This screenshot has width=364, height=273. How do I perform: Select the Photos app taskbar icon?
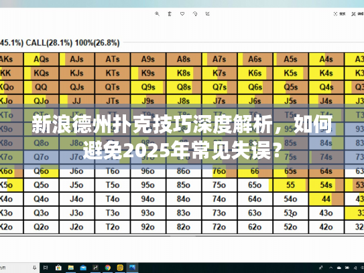coord(132,268)
